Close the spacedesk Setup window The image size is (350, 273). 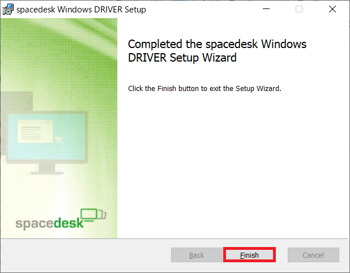[x=332, y=9]
